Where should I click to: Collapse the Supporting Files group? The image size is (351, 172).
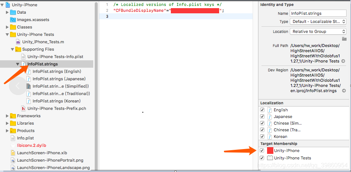click(13, 49)
